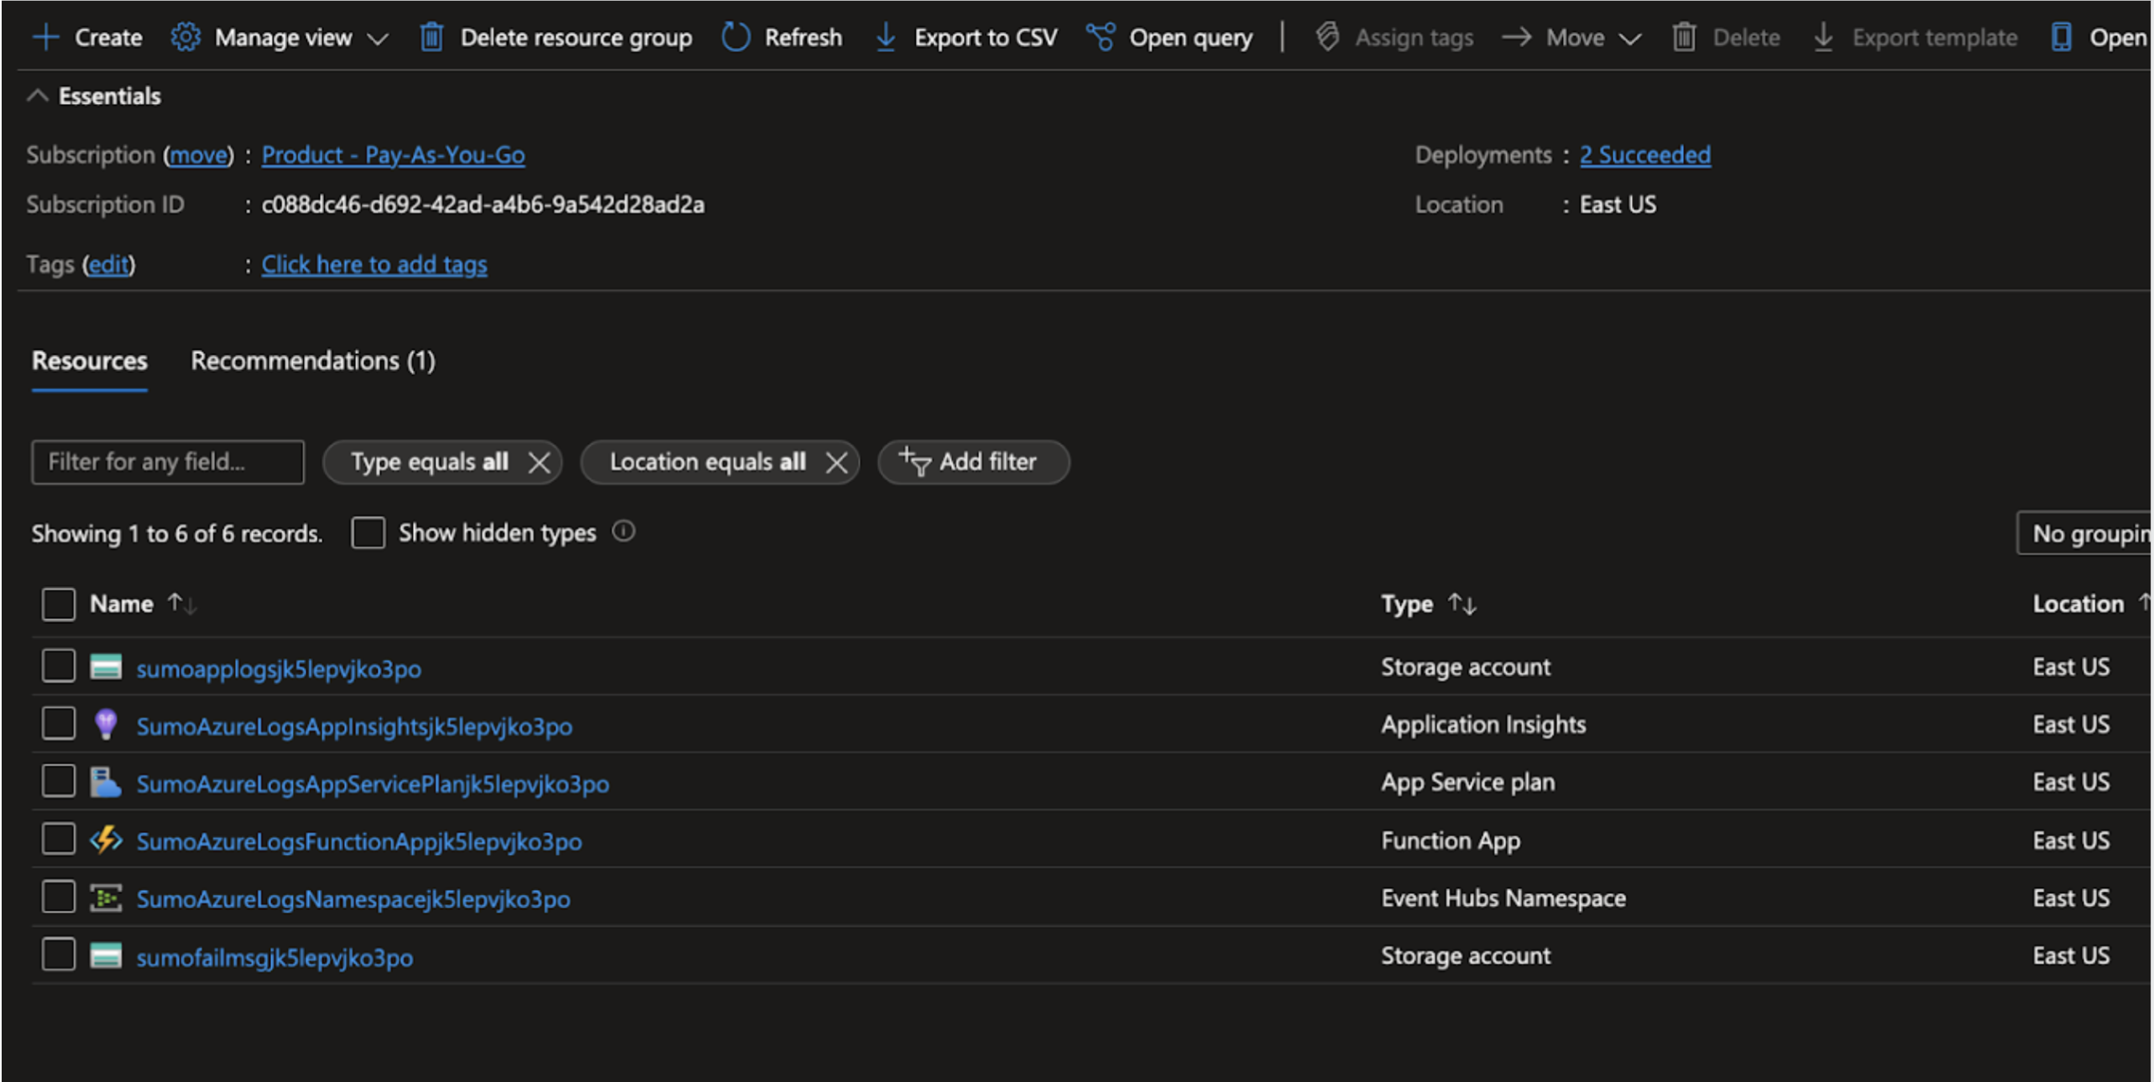This screenshot has height=1082, width=2154.
Task: Select the Resources tab
Action: tap(88, 361)
